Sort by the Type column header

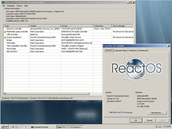(16, 26)
